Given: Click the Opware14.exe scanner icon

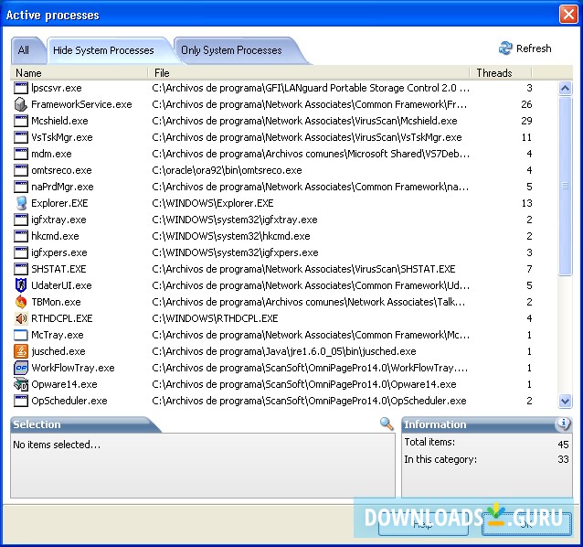Looking at the screenshot, I should (x=21, y=384).
